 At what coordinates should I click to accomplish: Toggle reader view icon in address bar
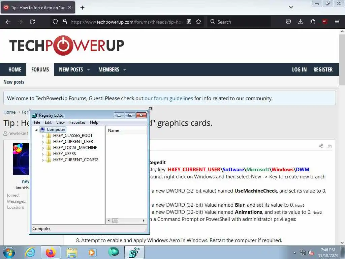tap(189, 22)
